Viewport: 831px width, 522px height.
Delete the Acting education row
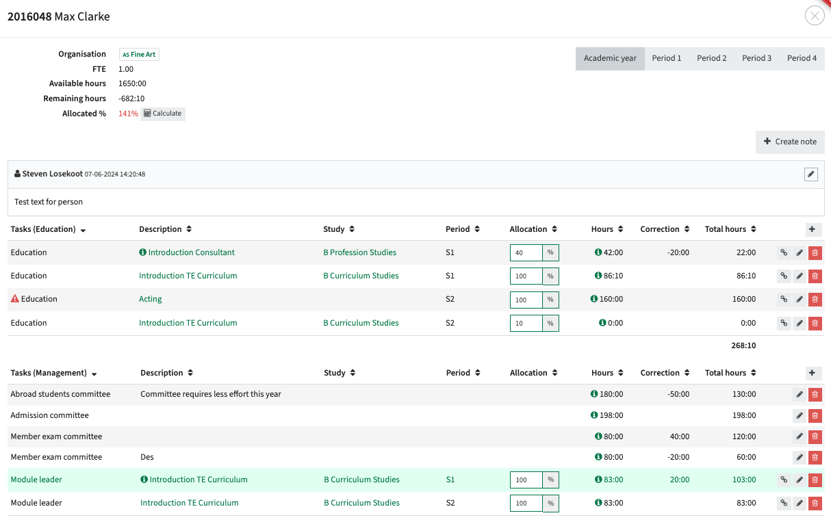click(815, 300)
